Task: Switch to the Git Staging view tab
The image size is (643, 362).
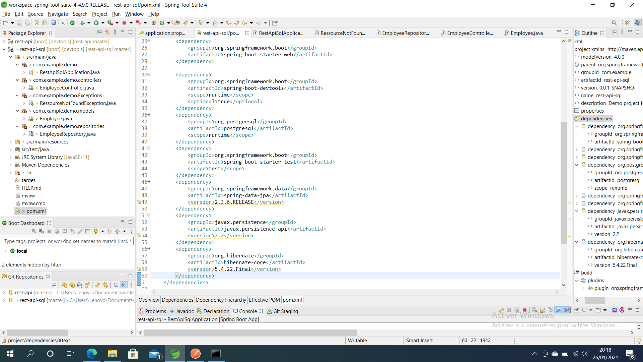Action: pos(282,311)
